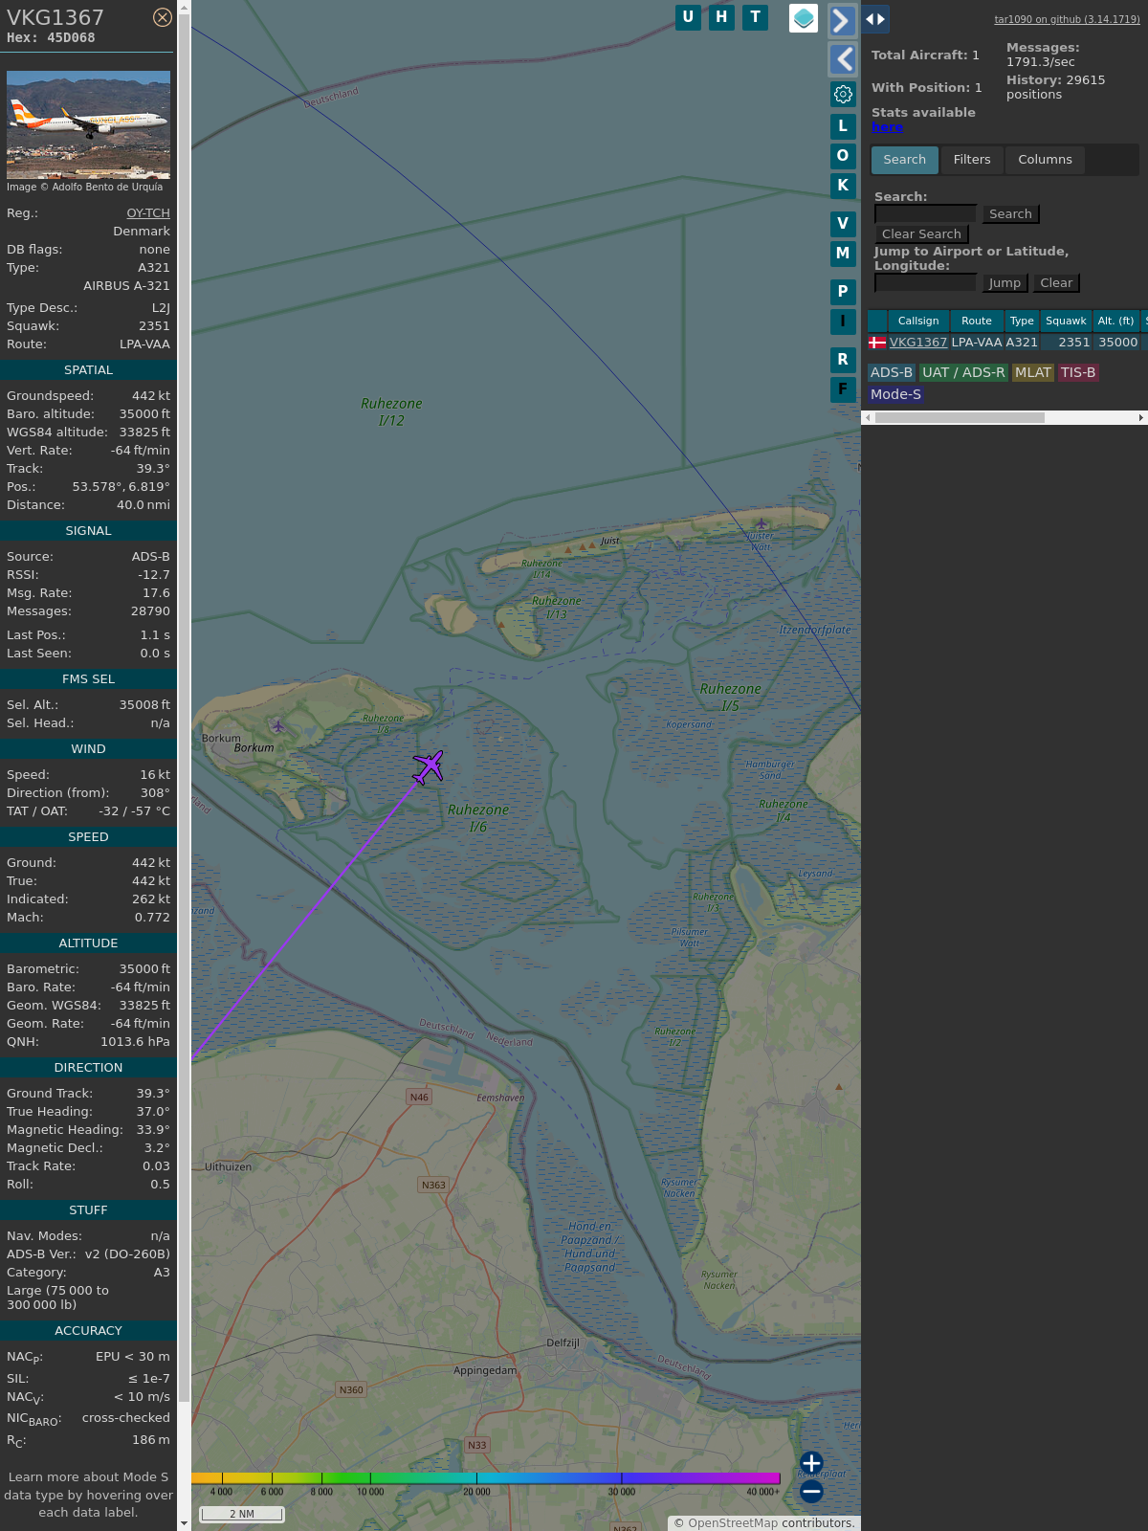Viewport: 1148px width, 1531px height.
Task: Toggle sidebar width with double-arrow button
Action: click(x=875, y=19)
